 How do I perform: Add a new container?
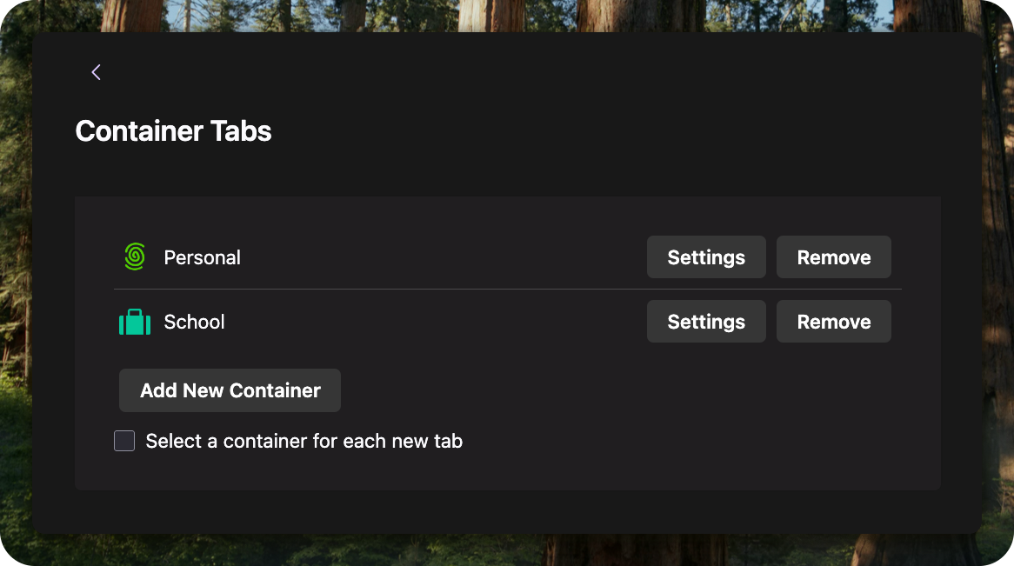pos(230,390)
